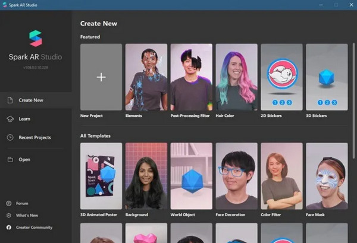
Task: Select the Face Mask template thumbnail
Action: (x=327, y=176)
